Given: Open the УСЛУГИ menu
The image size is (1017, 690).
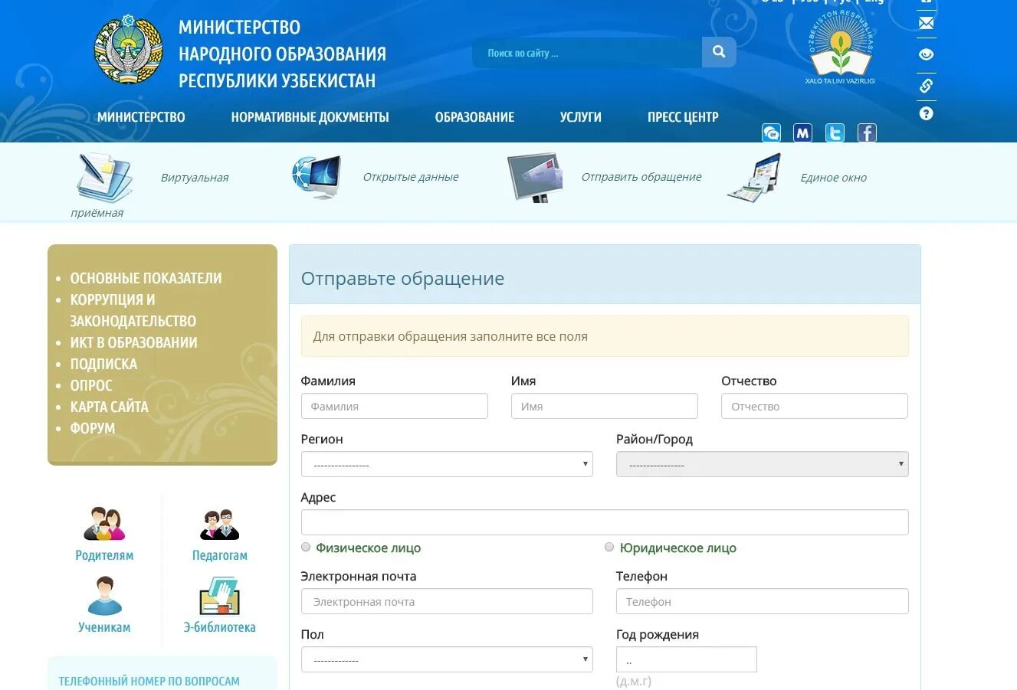Looking at the screenshot, I should pyautogui.click(x=580, y=117).
